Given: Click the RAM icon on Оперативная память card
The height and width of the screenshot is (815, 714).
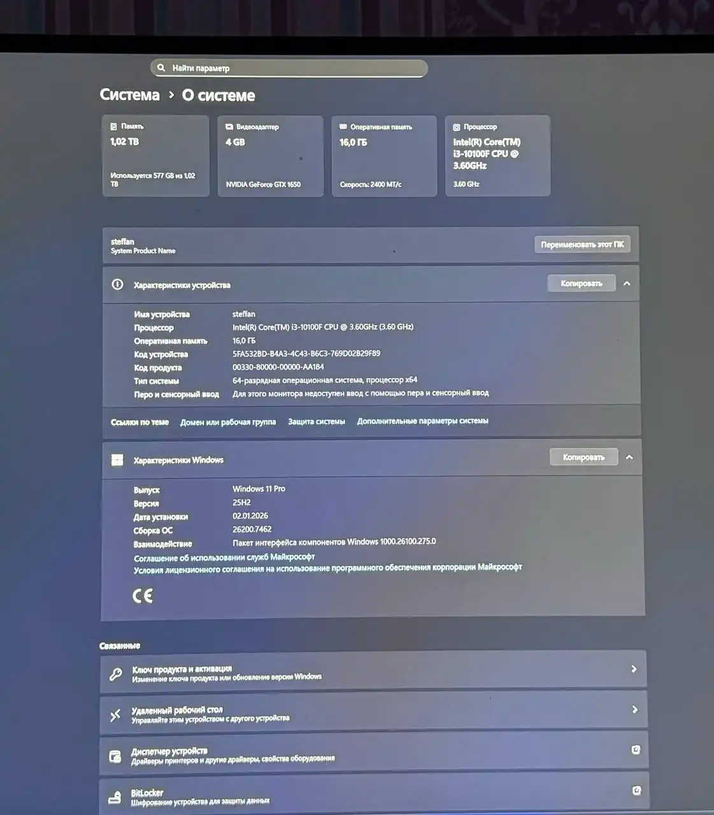Looking at the screenshot, I should 343,126.
